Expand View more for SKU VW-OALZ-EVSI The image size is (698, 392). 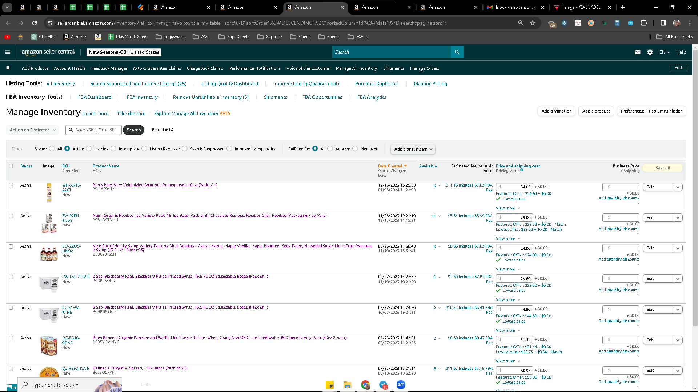(x=508, y=299)
